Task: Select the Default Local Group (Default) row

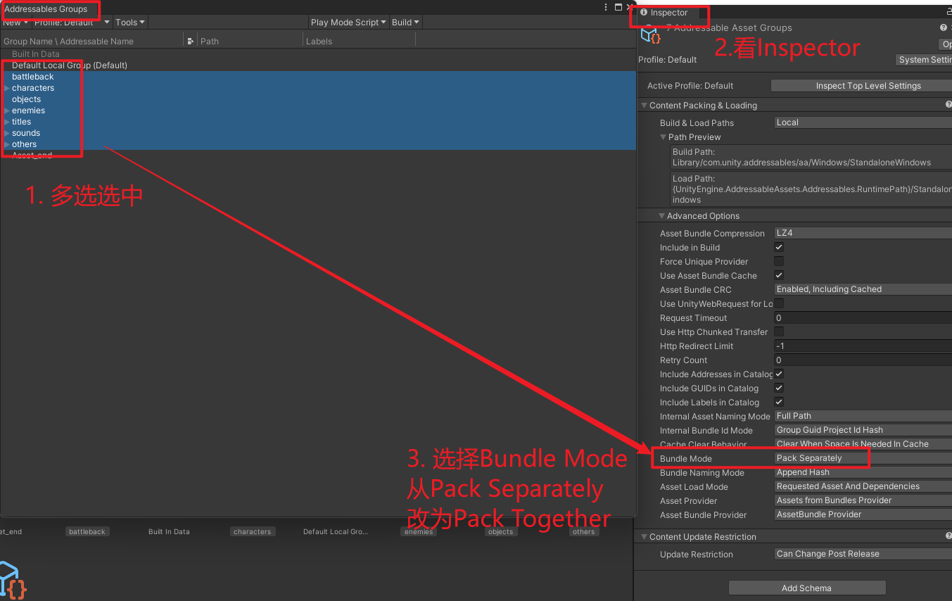Action: point(317,65)
